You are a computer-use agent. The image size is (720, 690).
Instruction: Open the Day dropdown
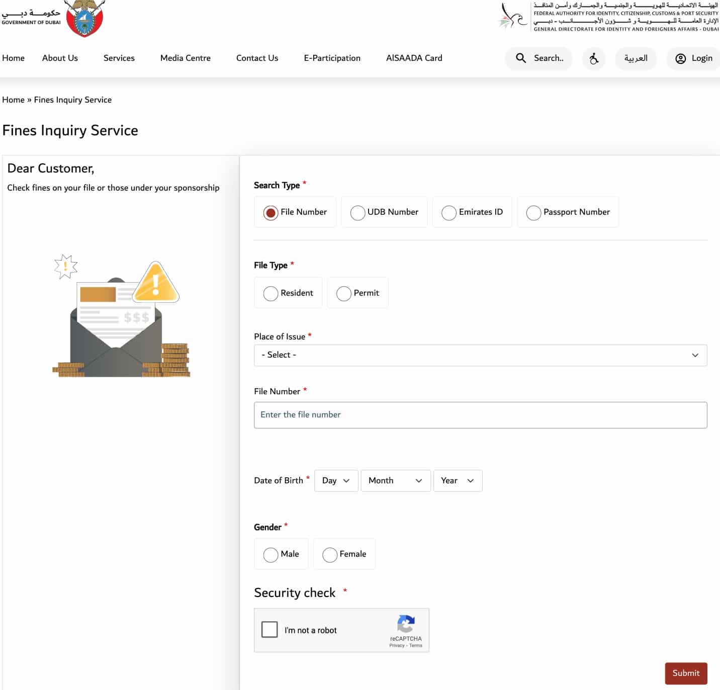[336, 480]
